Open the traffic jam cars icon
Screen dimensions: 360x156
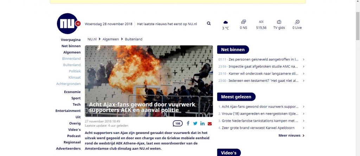click(x=244, y=22)
